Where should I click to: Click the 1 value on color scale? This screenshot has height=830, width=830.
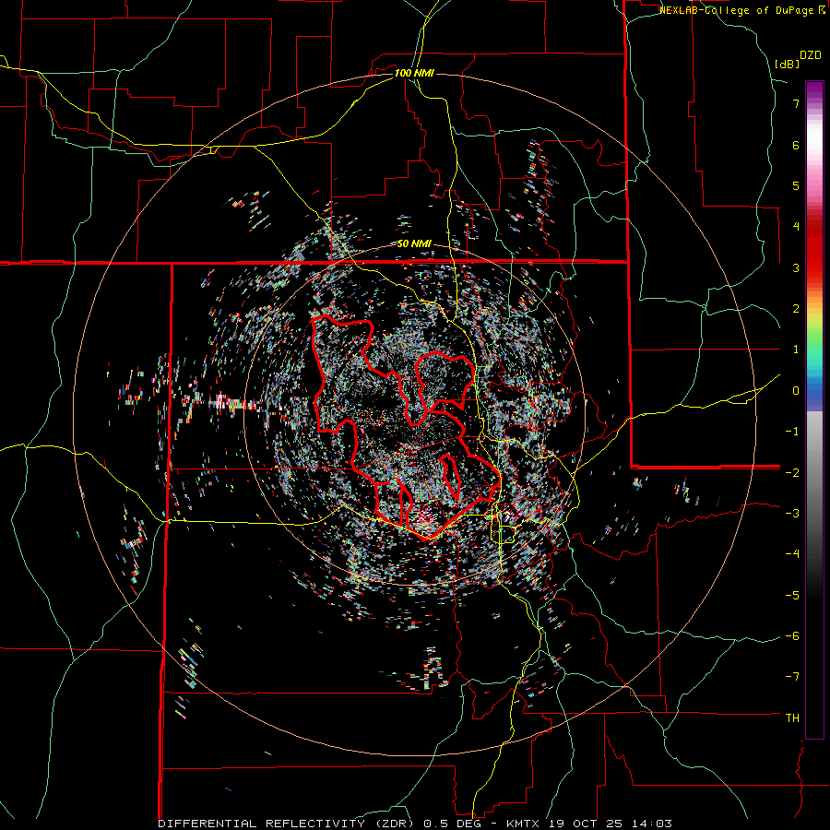tap(796, 350)
